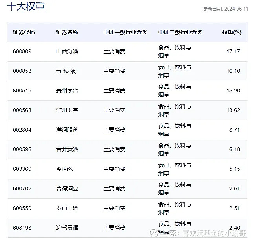Click weight value 17.17
This screenshot has width=253, height=241.
[x=233, y=51]
